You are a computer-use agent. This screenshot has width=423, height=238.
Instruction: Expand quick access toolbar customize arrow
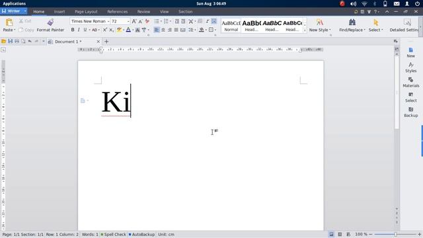point(43,41)
